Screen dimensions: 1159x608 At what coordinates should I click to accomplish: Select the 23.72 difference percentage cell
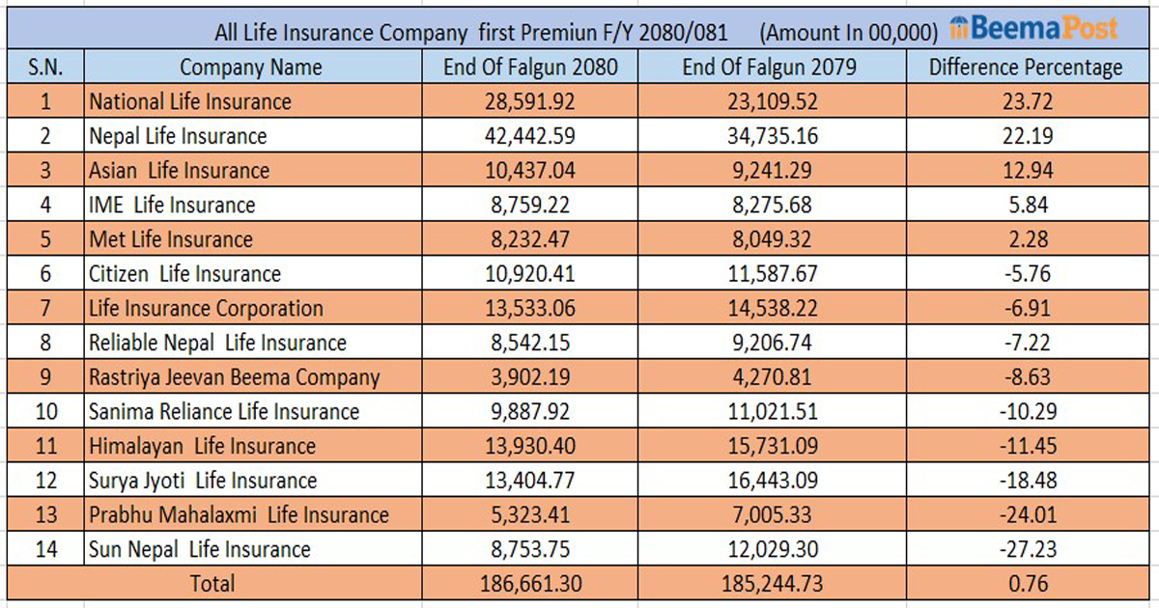tap(1026, 101)
